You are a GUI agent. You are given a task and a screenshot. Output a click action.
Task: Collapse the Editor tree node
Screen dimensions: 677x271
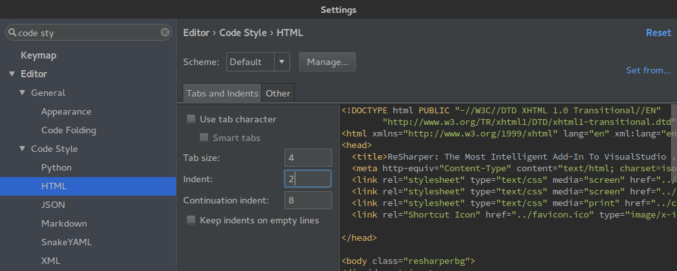click(12, 74)
